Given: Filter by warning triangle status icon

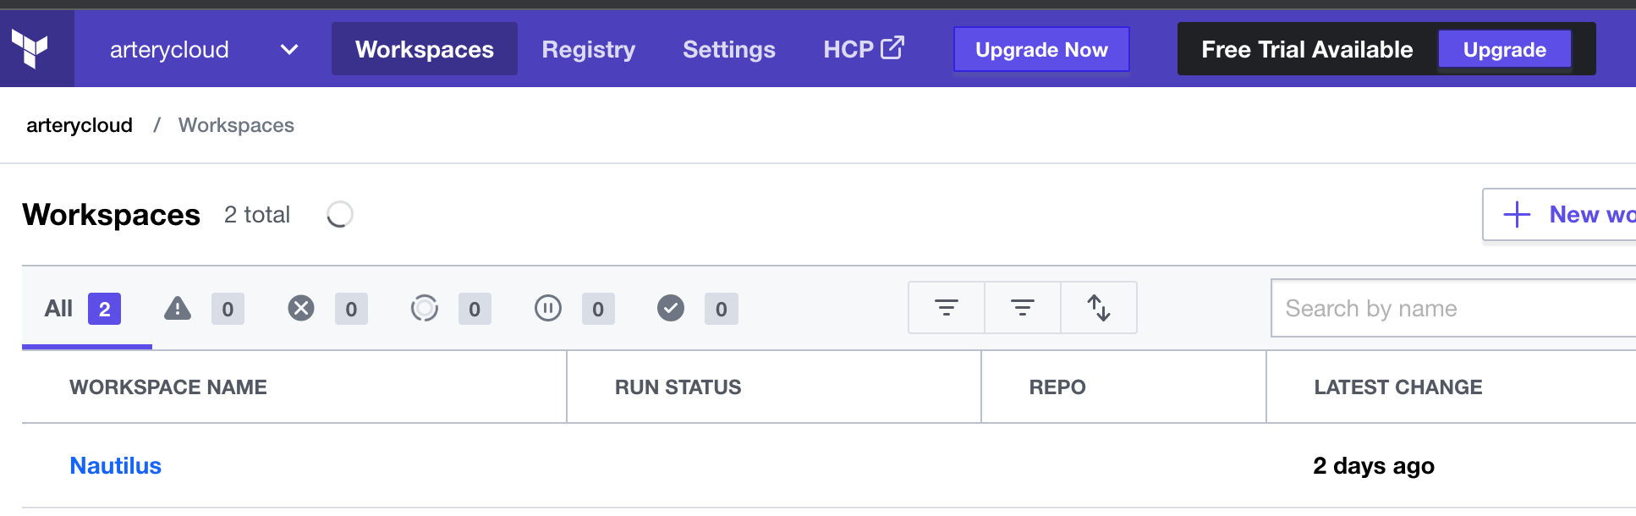Looking at the screenshot, I should tap(178, 309).
